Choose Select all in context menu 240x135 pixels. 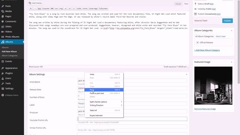point(104,110)
